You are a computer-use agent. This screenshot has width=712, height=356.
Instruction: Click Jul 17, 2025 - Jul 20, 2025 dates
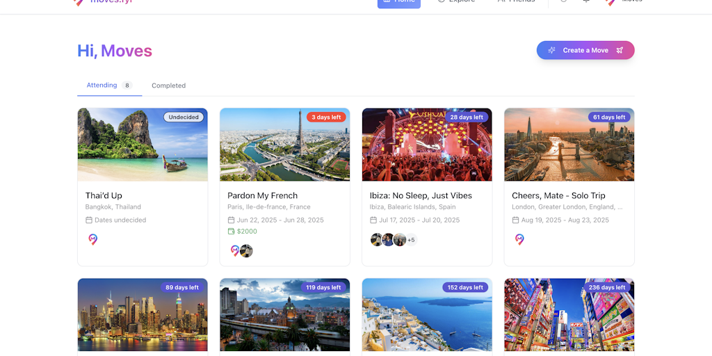(x=419, y=220)
